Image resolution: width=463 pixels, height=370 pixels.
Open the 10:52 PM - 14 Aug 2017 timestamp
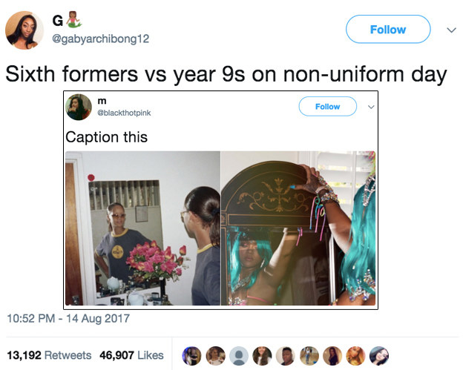coord(68,318)
